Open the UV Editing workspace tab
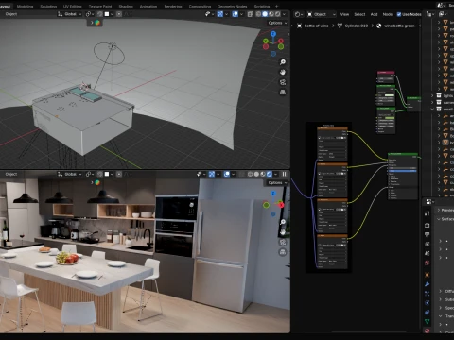454x340 pixels. [x=72, y=6]
